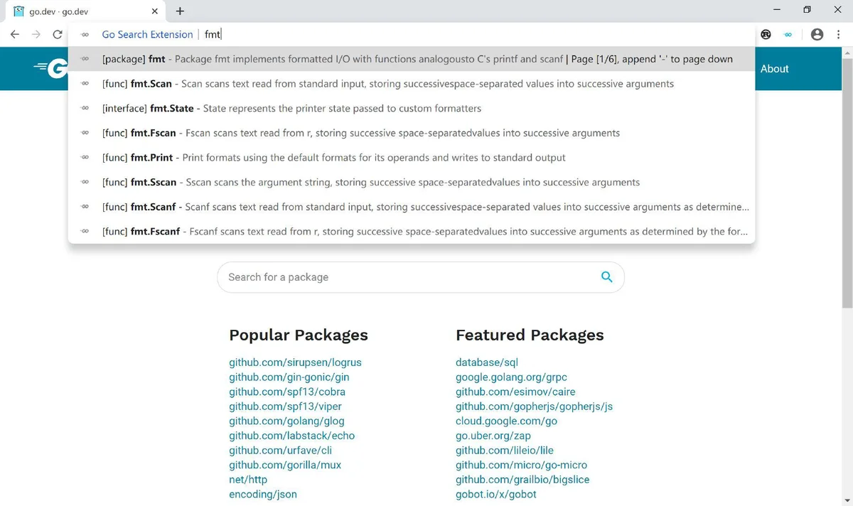
Task: Open github.com/sirupsen/logrus package link
Action: (x=295, y=362)
